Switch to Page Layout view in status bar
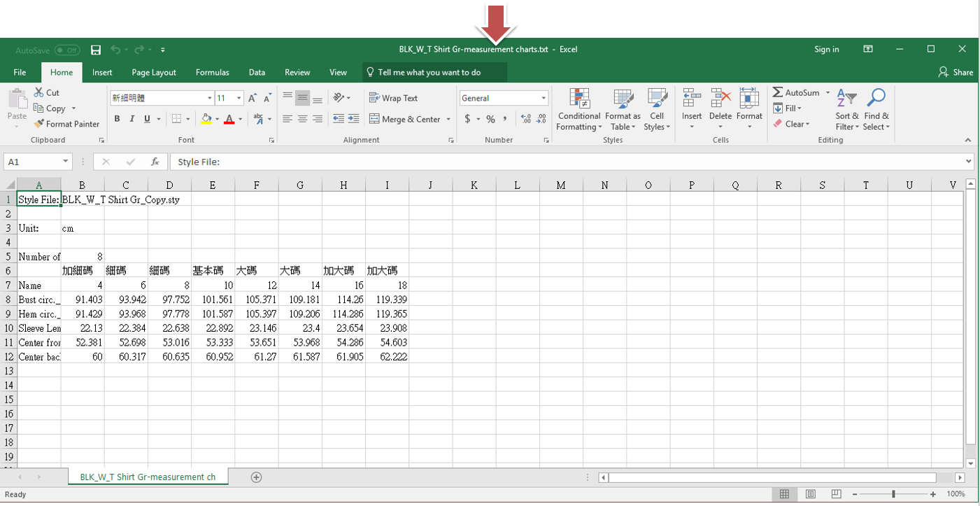 810,494
